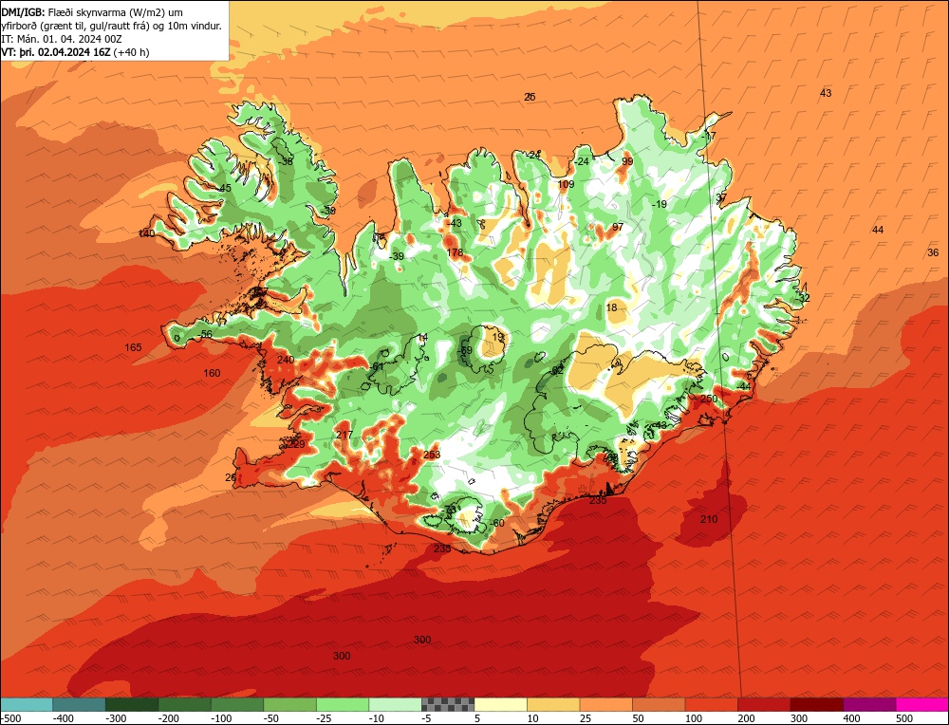Click the legend label -500
Screen dimensions: 949x725
tap(10, 718)
